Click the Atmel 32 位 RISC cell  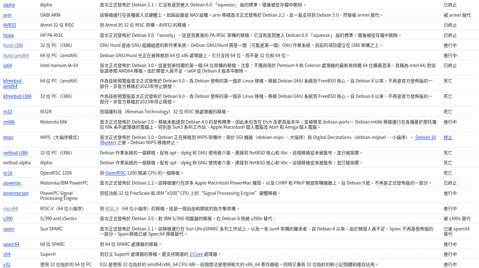click(57, 25)
